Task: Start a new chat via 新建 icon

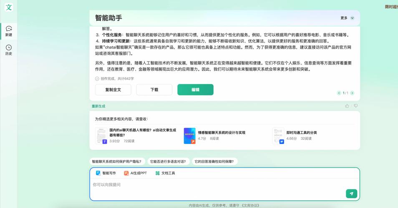Action: (9, 29)
